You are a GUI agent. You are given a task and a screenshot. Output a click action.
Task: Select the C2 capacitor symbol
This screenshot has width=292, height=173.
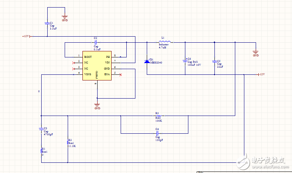(96, 42)
